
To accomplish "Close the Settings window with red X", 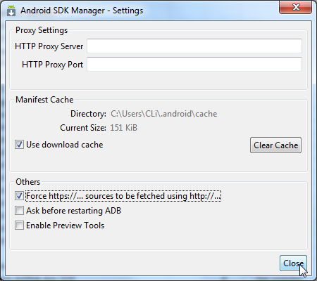I will tap(296, 7).
